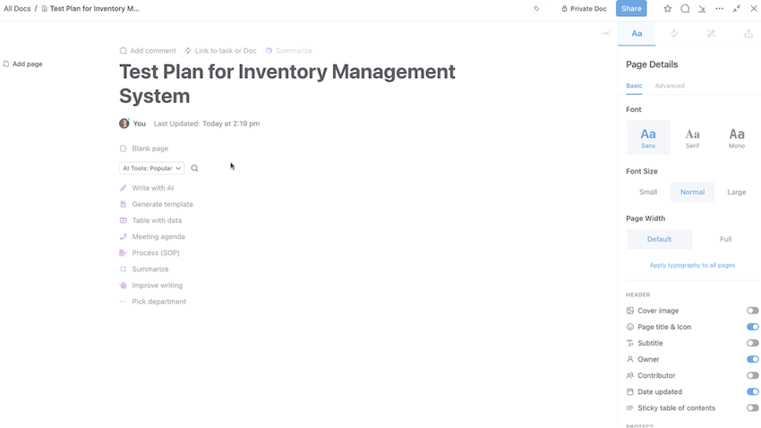
Task: Click the blue Share button
Action: 631,9
